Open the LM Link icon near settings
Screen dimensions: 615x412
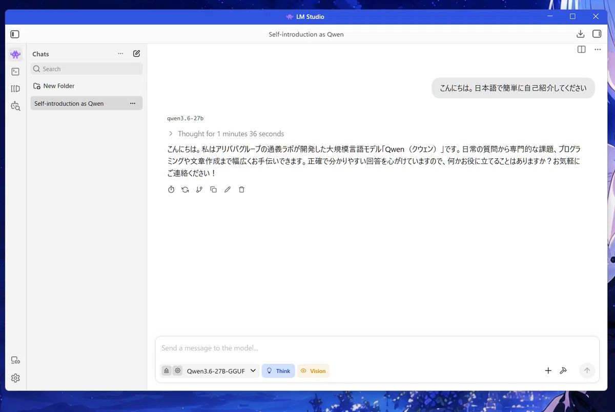15,360
